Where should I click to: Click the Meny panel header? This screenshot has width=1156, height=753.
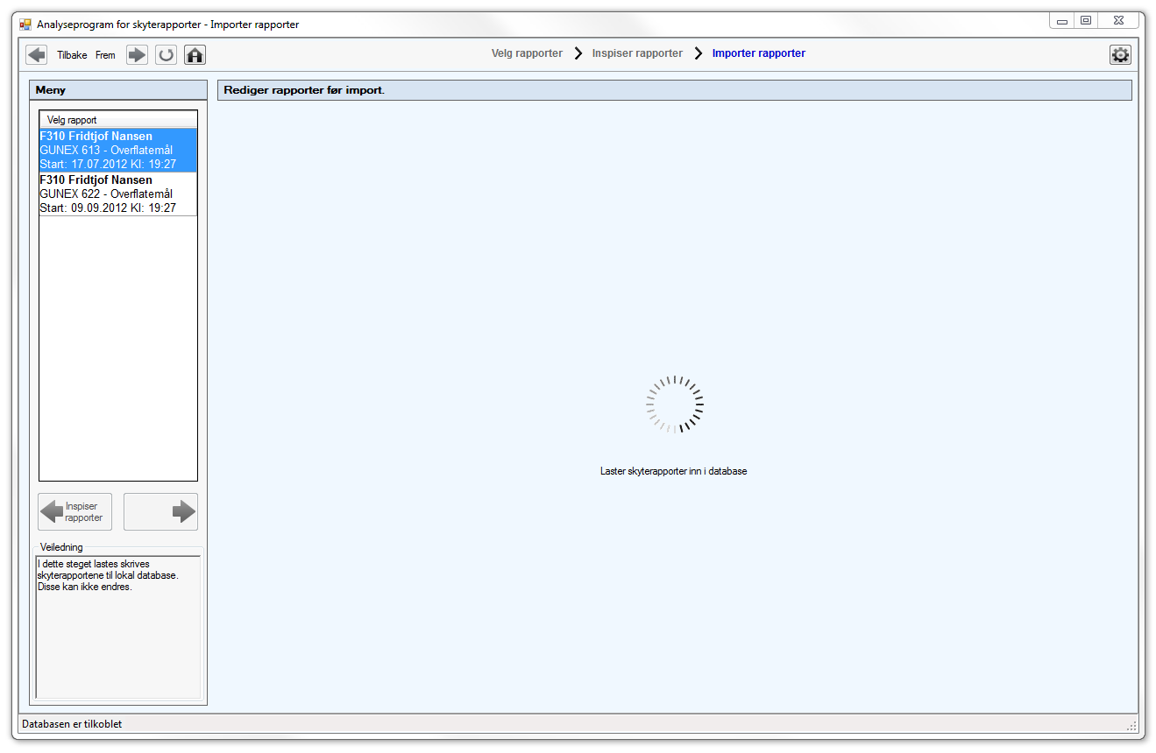(118, 90)
